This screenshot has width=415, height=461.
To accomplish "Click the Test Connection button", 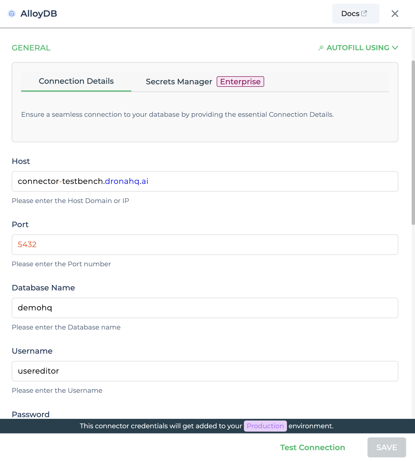I will (x=312, y=447).
